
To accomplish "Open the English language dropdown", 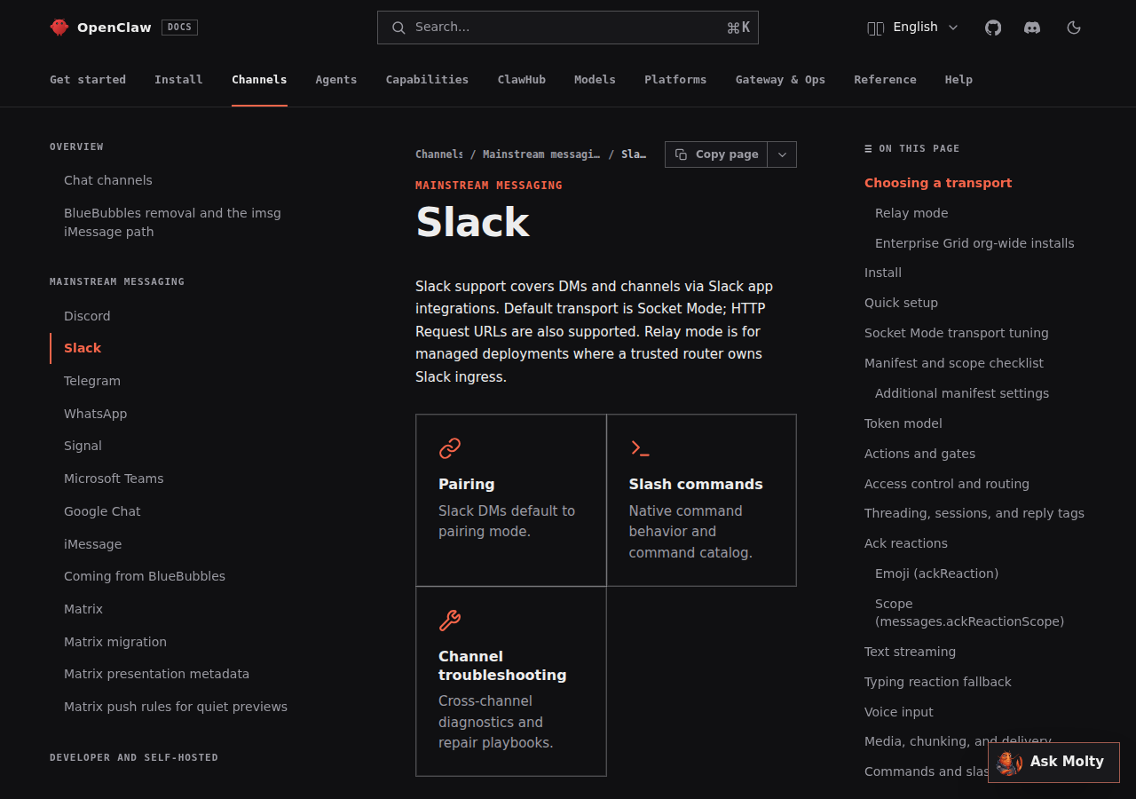I will 913,28.
